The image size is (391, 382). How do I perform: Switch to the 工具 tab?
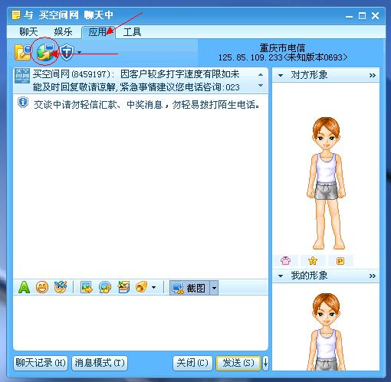pyautogui.click(x=132, y=32)
